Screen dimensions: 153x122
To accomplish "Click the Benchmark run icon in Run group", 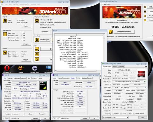I will click(37, 49).
